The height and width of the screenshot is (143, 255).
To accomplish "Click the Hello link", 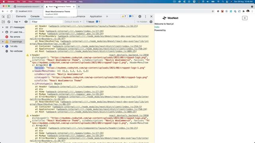I will click(x=157, y=27).
